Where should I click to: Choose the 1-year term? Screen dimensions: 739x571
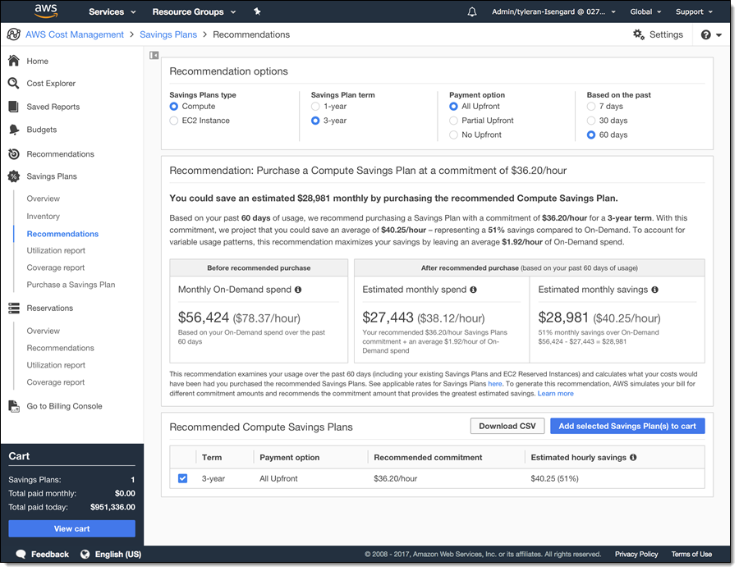[315, 107]
